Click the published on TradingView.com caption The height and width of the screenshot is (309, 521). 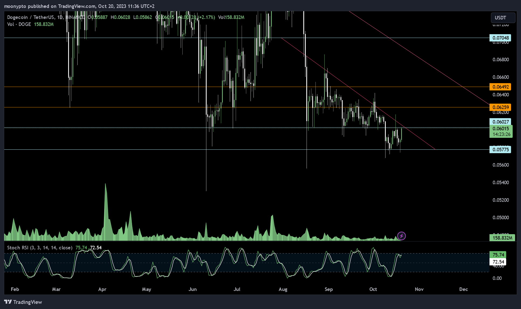[x=61, y=6]
